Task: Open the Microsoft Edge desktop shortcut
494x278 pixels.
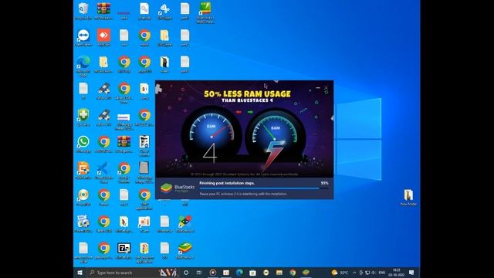Action: 83,65
